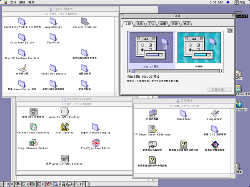Viewport: 250px width, 187px height.
Task: Select the greyed Chinese Utilities folder in Apple Extras
Action: [x=85, y=22]
